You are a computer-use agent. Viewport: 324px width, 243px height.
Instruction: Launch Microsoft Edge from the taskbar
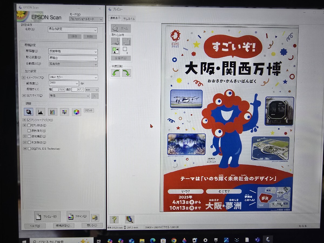point(153,240)
